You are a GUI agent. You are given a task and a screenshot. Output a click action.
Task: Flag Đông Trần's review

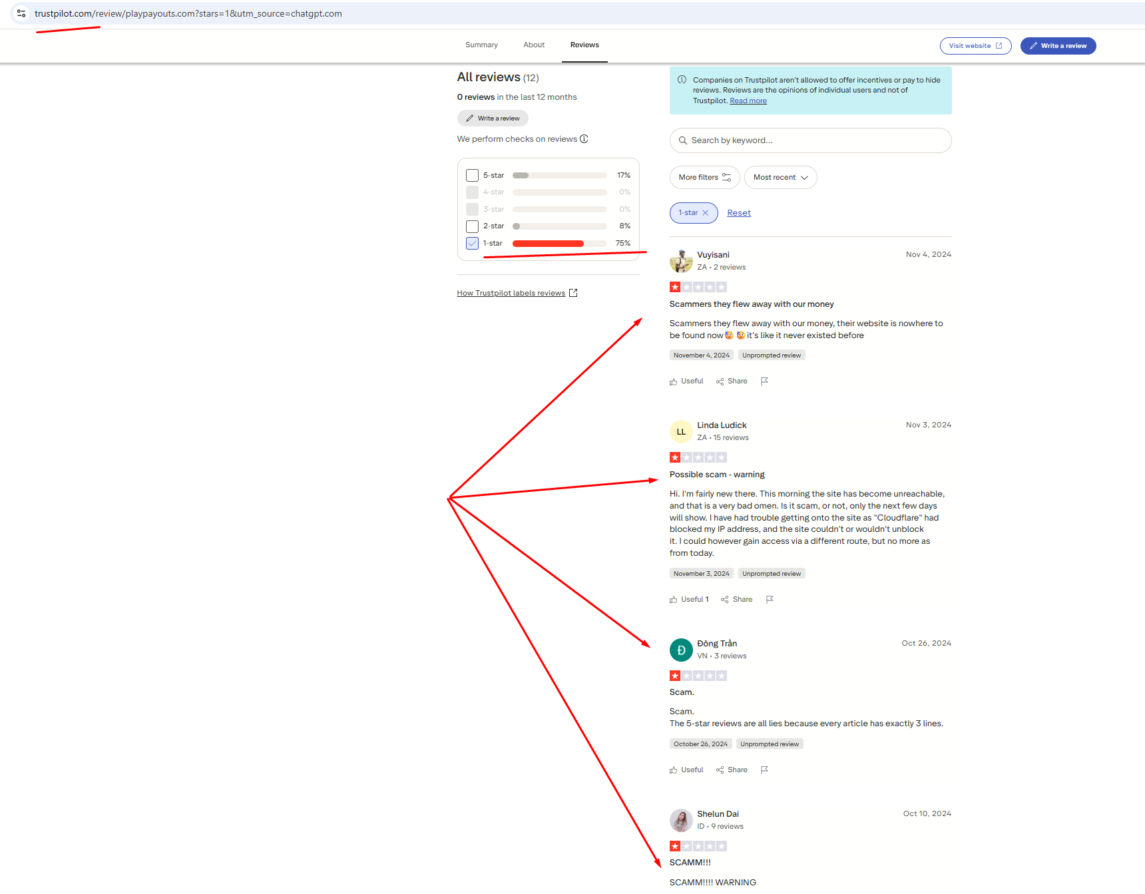[764, 770]
